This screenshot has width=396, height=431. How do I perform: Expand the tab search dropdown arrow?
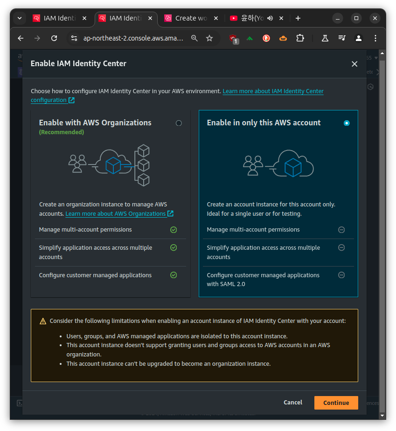tap(20, 18)
